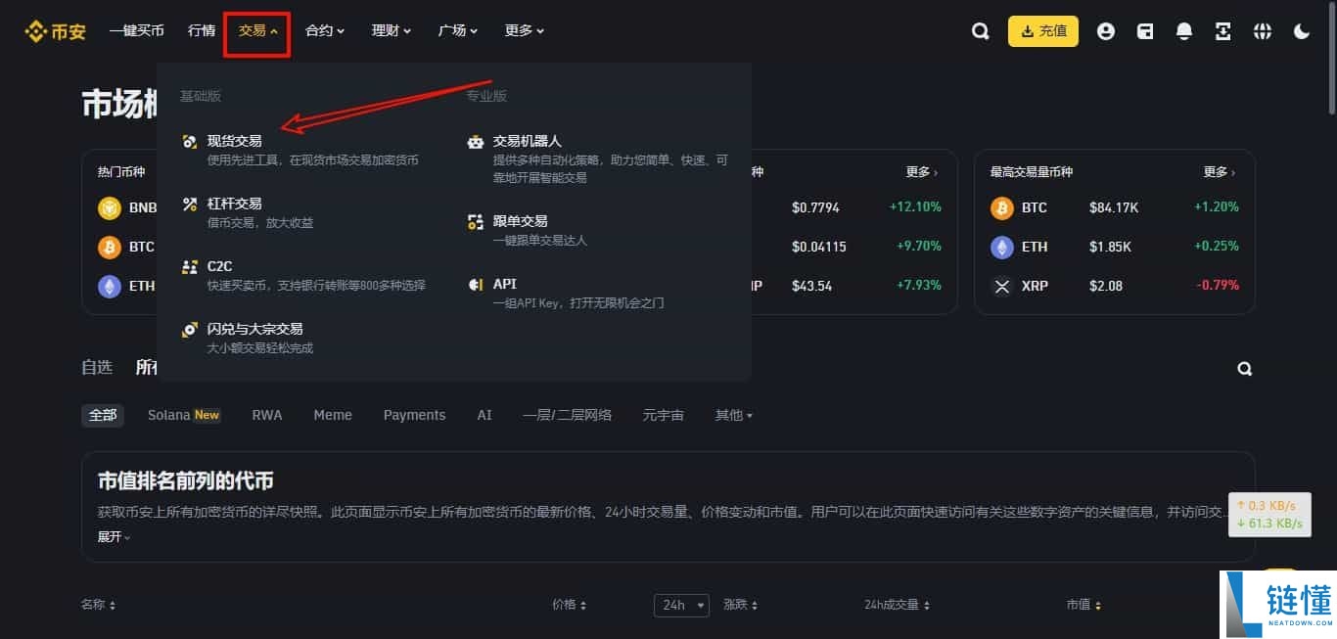Open the 24h timeframe dropdown
This screenshot has height=639, width=1337.
681,605
